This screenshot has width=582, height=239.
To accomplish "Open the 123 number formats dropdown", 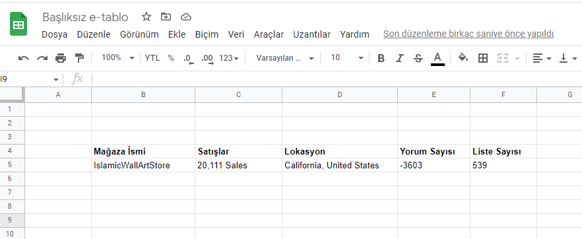I will click(x=229, y=58).
